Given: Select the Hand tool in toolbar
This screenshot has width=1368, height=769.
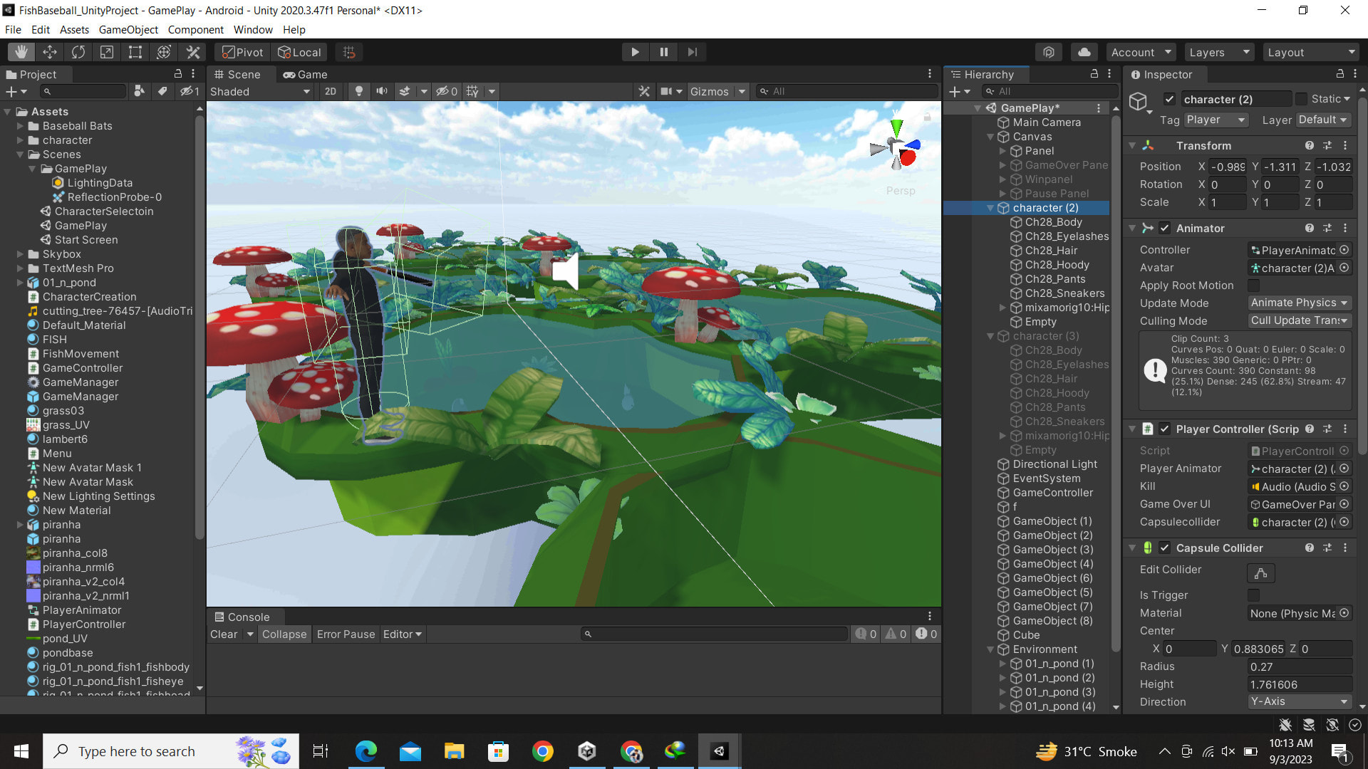Looking at the screenshot, I should pos(21,52).
